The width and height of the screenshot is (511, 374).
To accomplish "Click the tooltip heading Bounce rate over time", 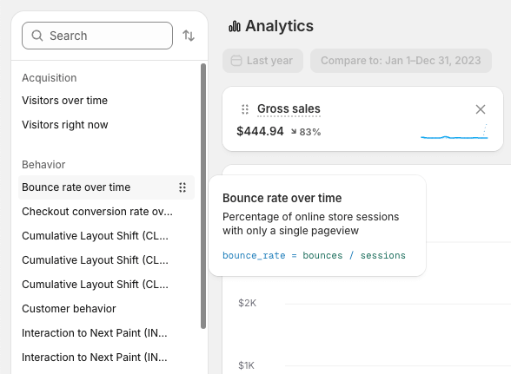I will click(282, 198).
